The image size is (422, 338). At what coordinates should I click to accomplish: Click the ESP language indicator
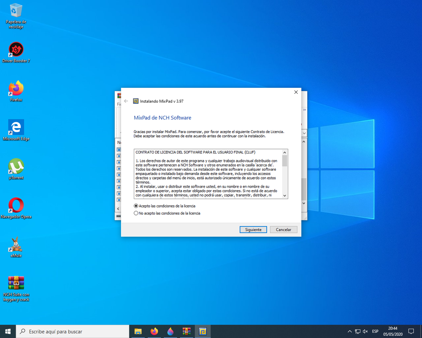(375, 332)
